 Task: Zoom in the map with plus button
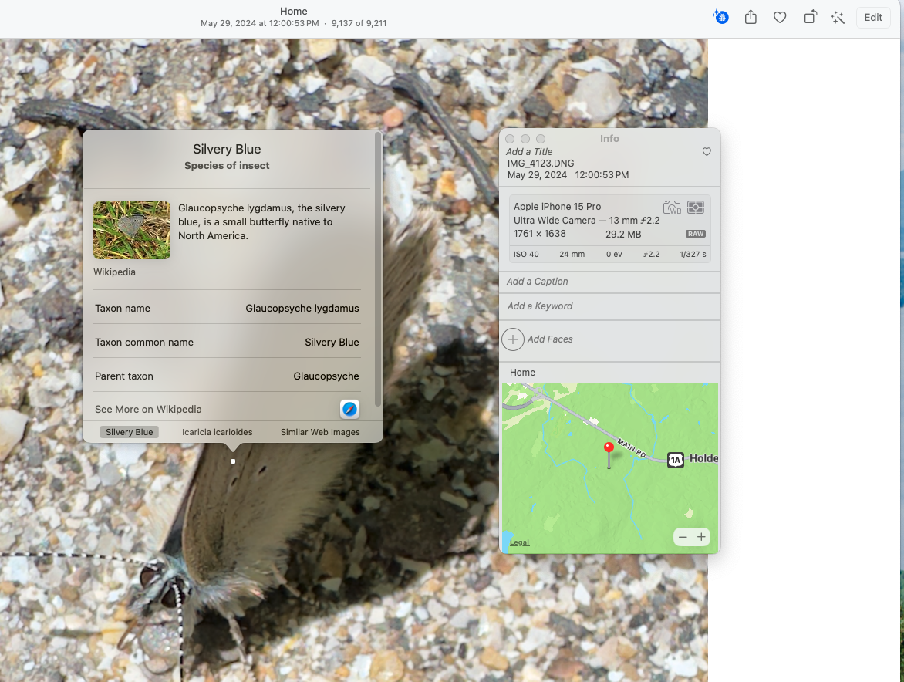pos(701,537)
